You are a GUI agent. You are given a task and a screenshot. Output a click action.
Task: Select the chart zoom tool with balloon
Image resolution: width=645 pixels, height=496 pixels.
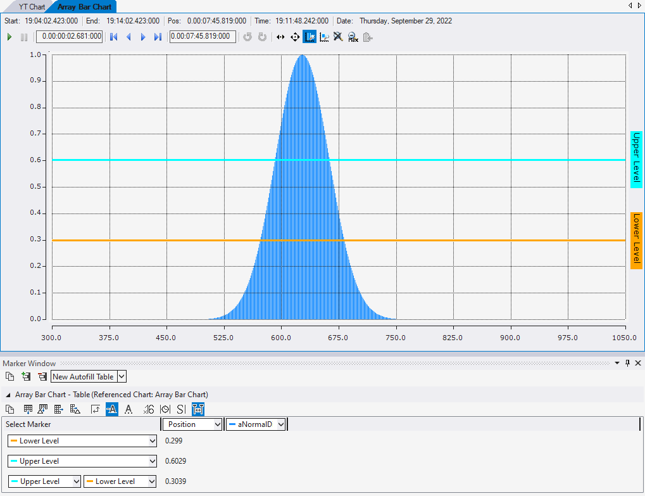point(324,37)
